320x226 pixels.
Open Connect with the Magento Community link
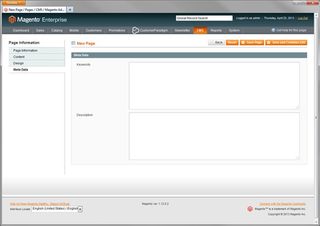tap(283, 204)
